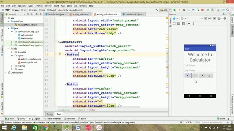The image size is (234, 131).
Task: Hide the Preview panel
Action: [229, 14]
